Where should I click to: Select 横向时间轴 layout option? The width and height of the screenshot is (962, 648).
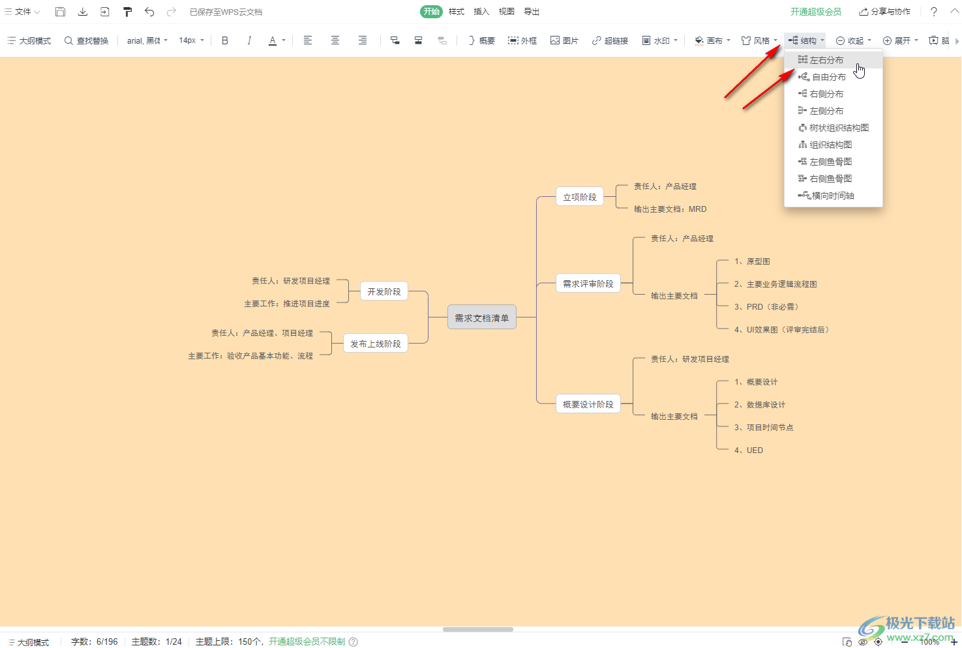pos(834,196)
